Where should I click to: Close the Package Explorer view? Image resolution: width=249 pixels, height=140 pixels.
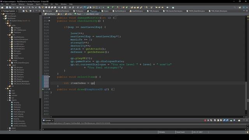click(17, 11)
